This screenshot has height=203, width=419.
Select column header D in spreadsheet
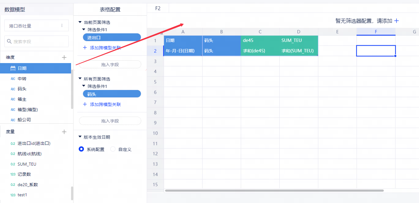pos(299,32)
